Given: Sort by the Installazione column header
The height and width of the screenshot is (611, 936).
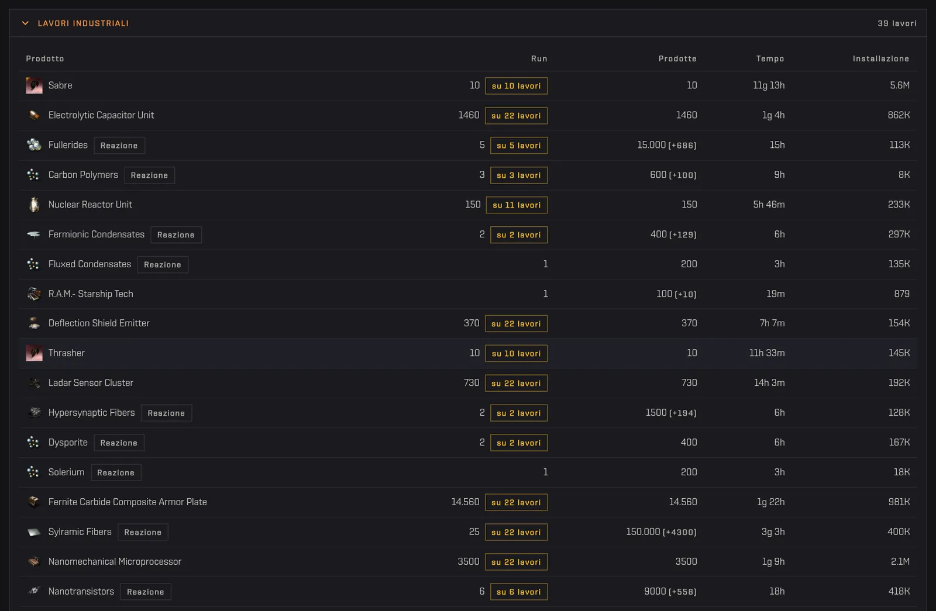Looking at the screenshot, I should pos(880,58).
